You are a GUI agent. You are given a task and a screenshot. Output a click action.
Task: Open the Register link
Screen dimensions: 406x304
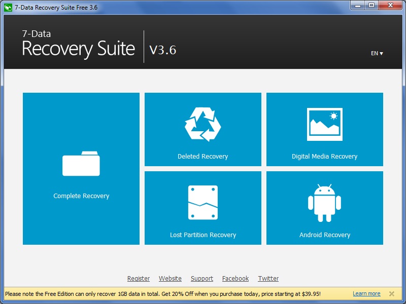pos(139,278)
